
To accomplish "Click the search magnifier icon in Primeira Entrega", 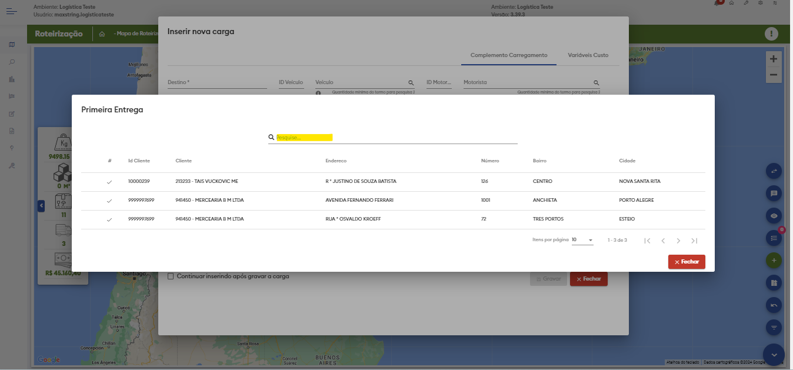I will coord(271,137).
